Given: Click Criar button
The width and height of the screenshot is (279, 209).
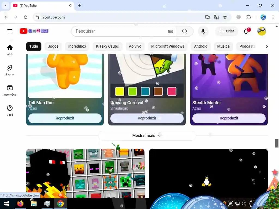Looking at the screenshot, I should pyautogui.click(x=226, y=31).
